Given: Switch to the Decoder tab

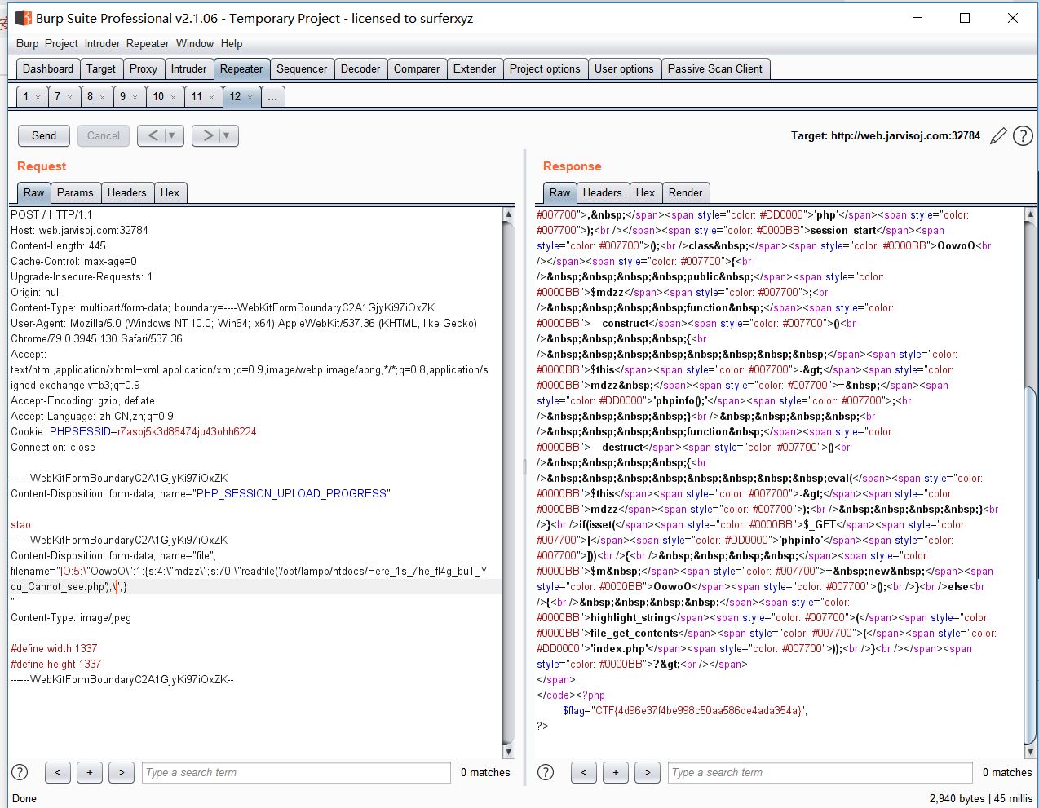Looking at the screenshot, I should click(x=360, y=68).
